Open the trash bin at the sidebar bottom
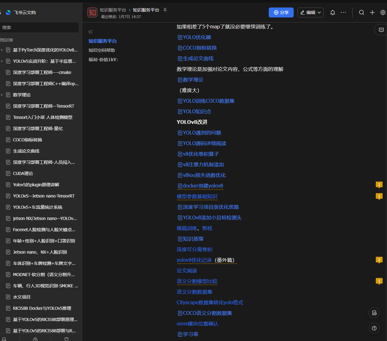The image size is (387, 341). [66, 339]
